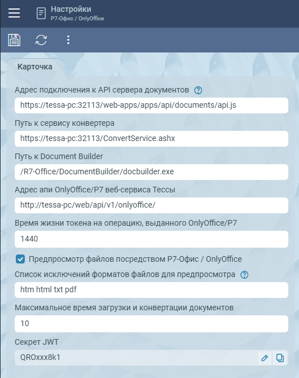Click the Document Builder path field
This screenshot has height=378, width=299.
click(x=151, y=172)
